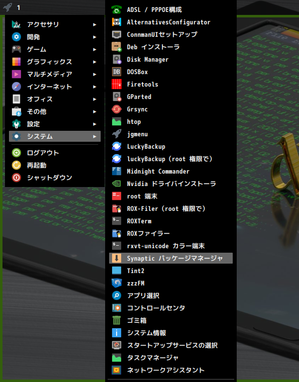Image resolution: width=299 pixels, height=382 pixels.
Task: Launch luckyBackup (root 権限で)
Action: click(x=171, y=159)
